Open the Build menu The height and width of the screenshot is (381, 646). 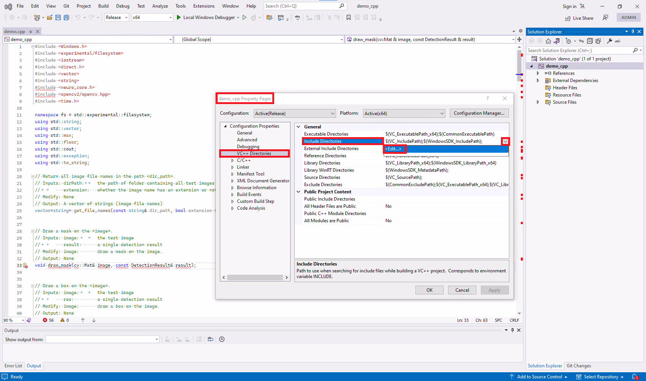pyautogui.click(x=103, y=6)
